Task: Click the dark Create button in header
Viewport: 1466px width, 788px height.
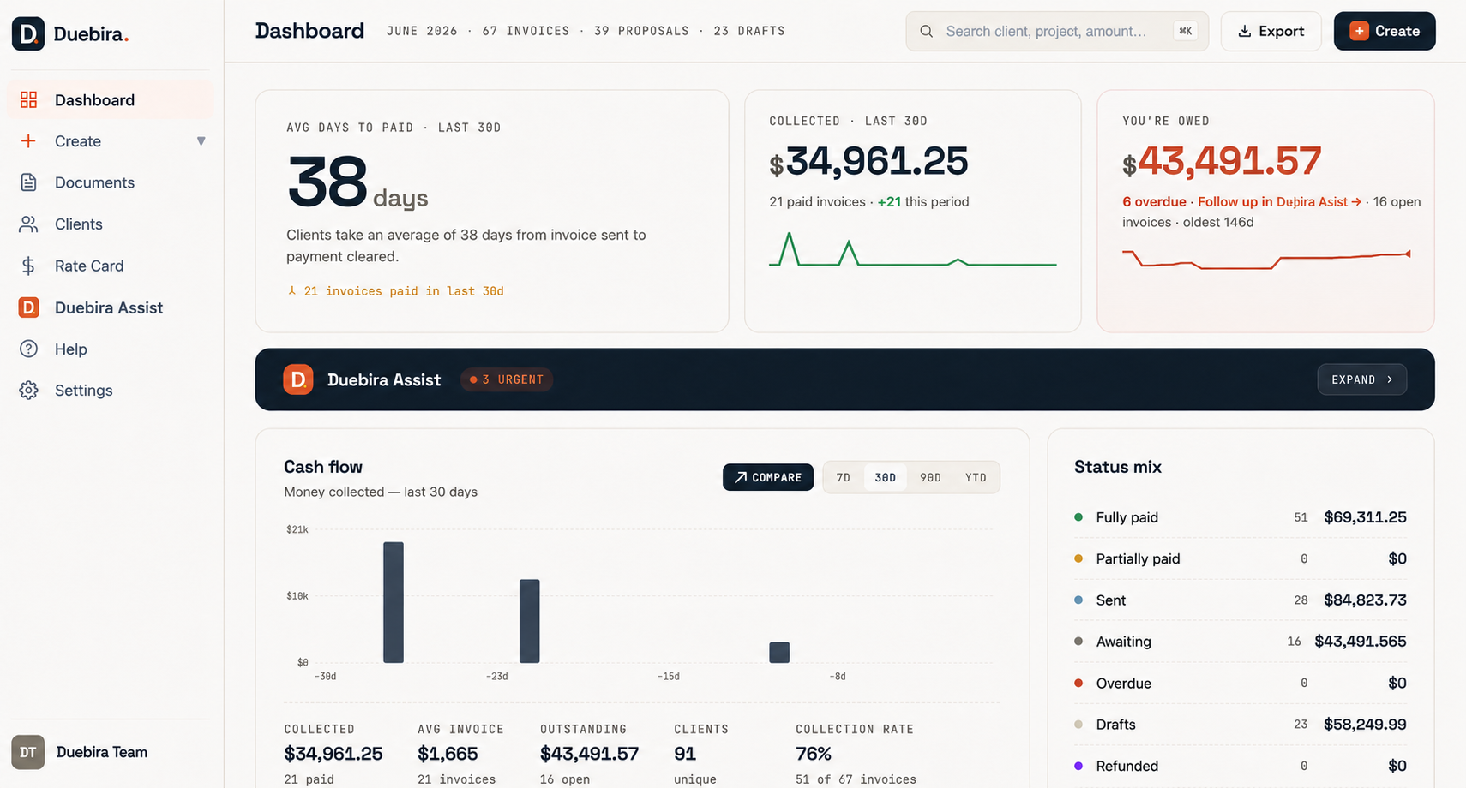Action: point(1385,31)
